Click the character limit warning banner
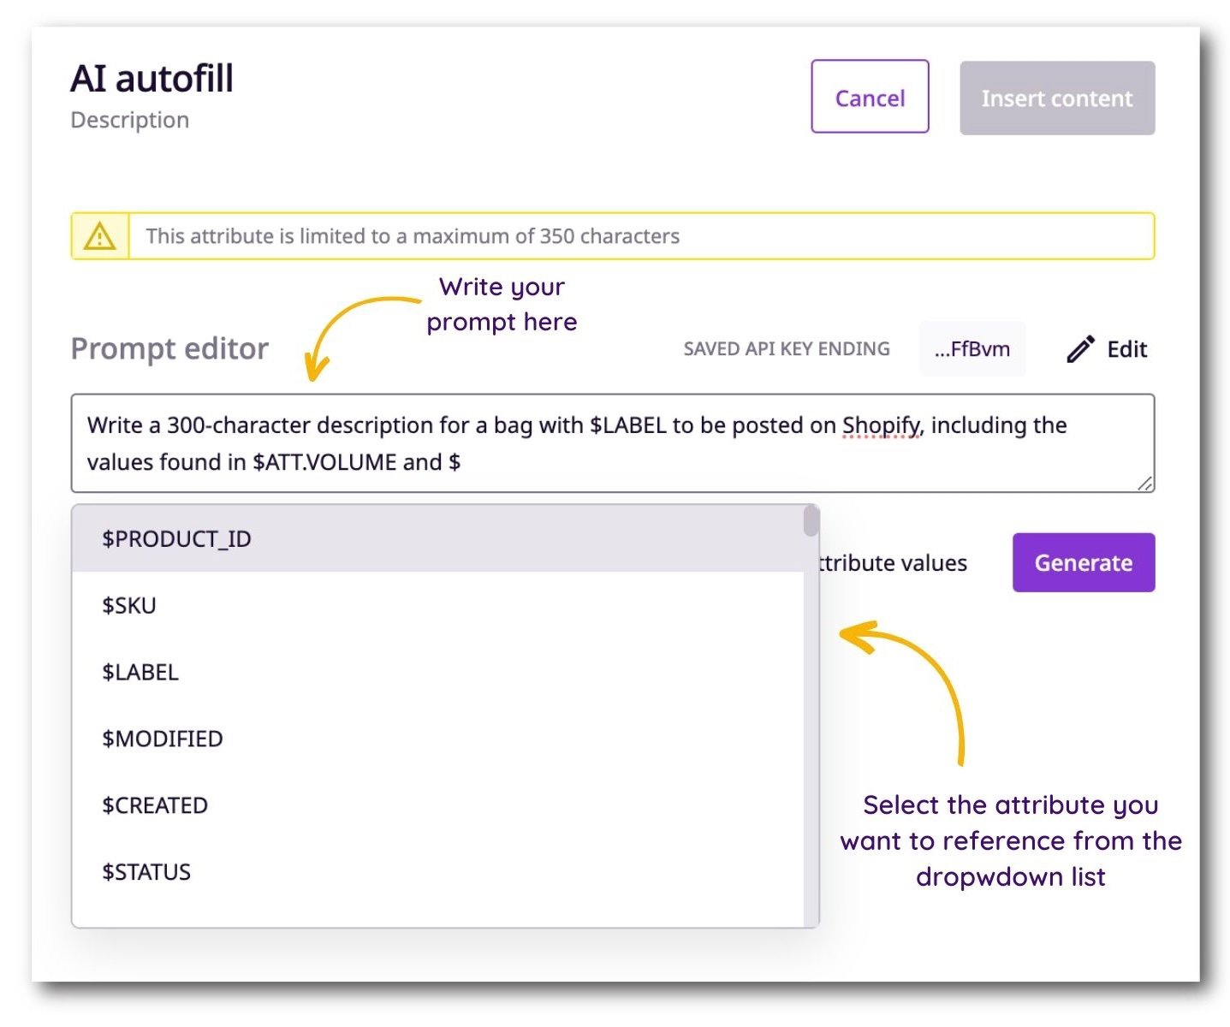Screen dimensions: 1230x1027 613,235
